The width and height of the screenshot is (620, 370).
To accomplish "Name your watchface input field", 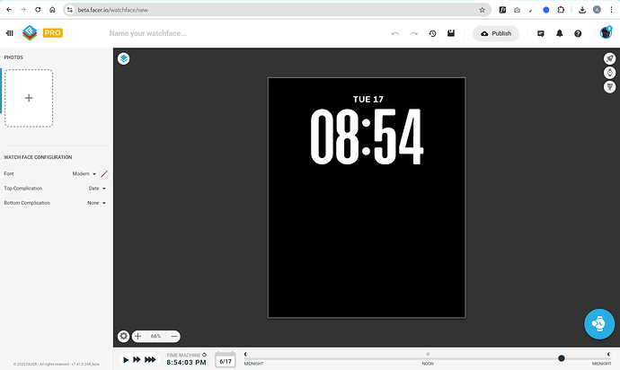I will (x=148, y=33).
